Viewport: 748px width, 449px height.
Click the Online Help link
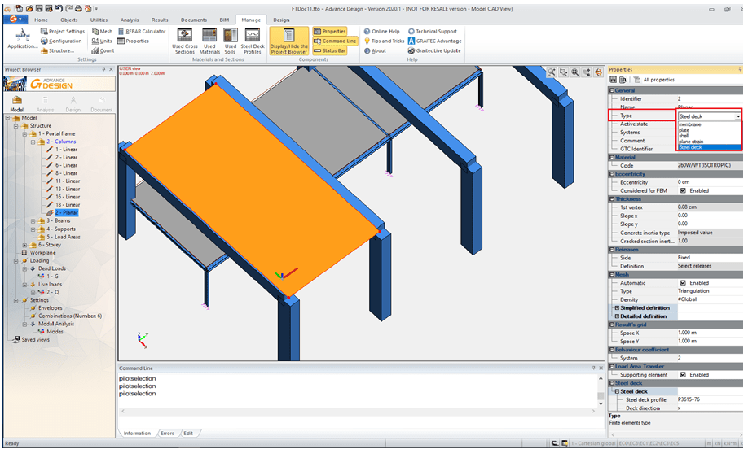pos(385,31)
